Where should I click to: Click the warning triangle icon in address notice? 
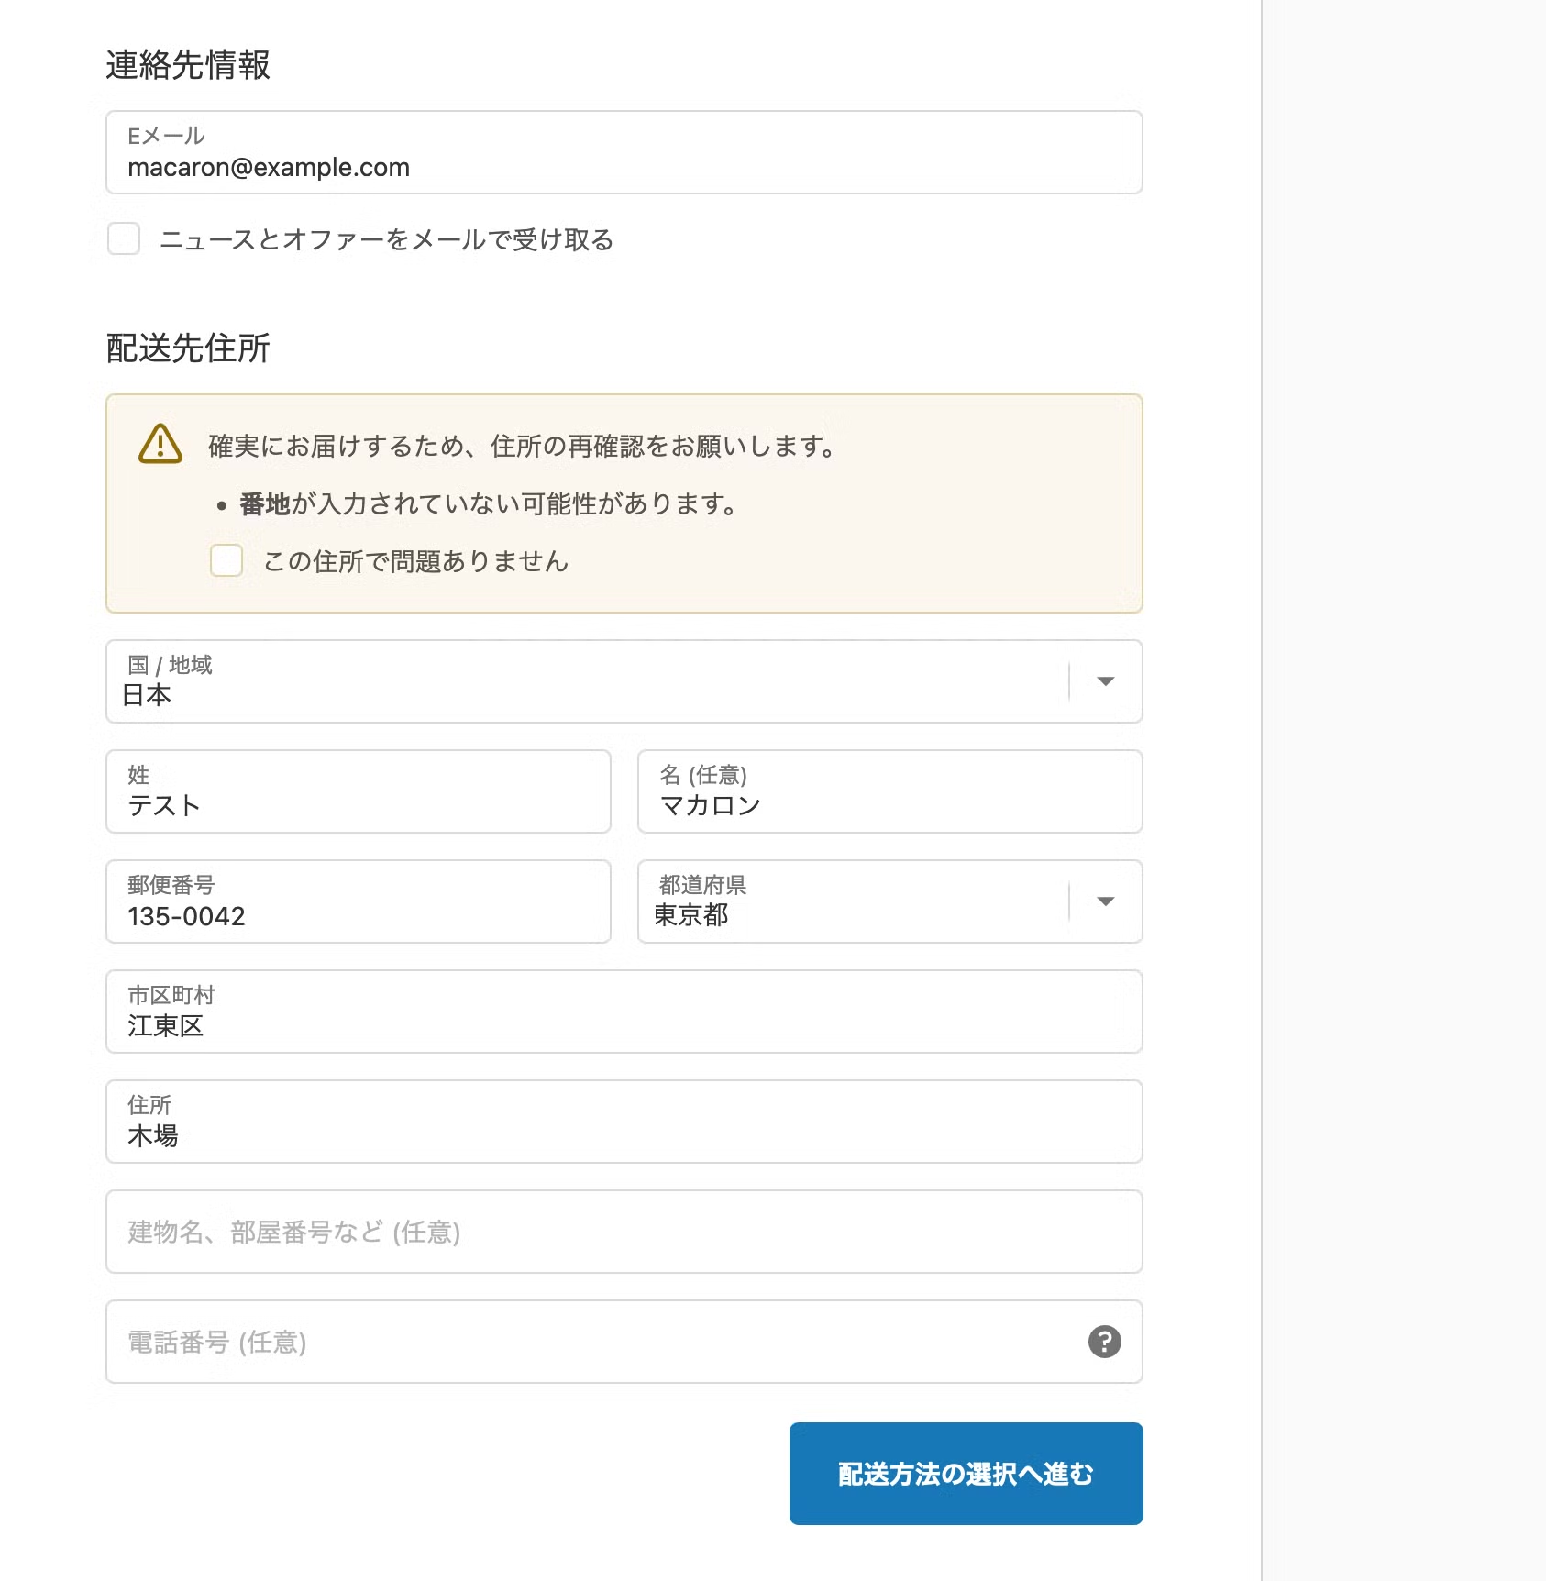click(160, 445)
